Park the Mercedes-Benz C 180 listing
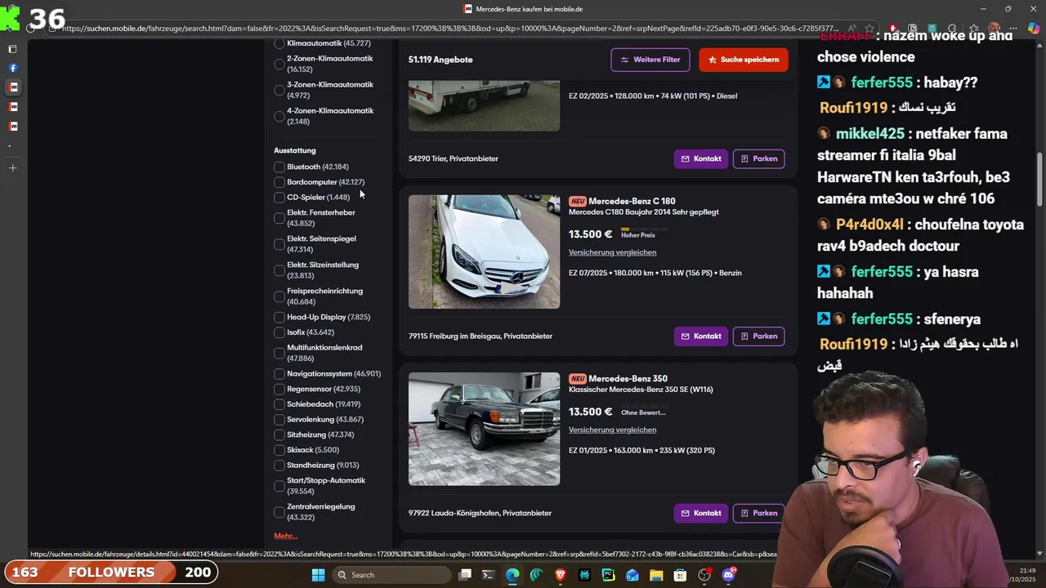This screenshot has height=588, width=1046. 759,336
